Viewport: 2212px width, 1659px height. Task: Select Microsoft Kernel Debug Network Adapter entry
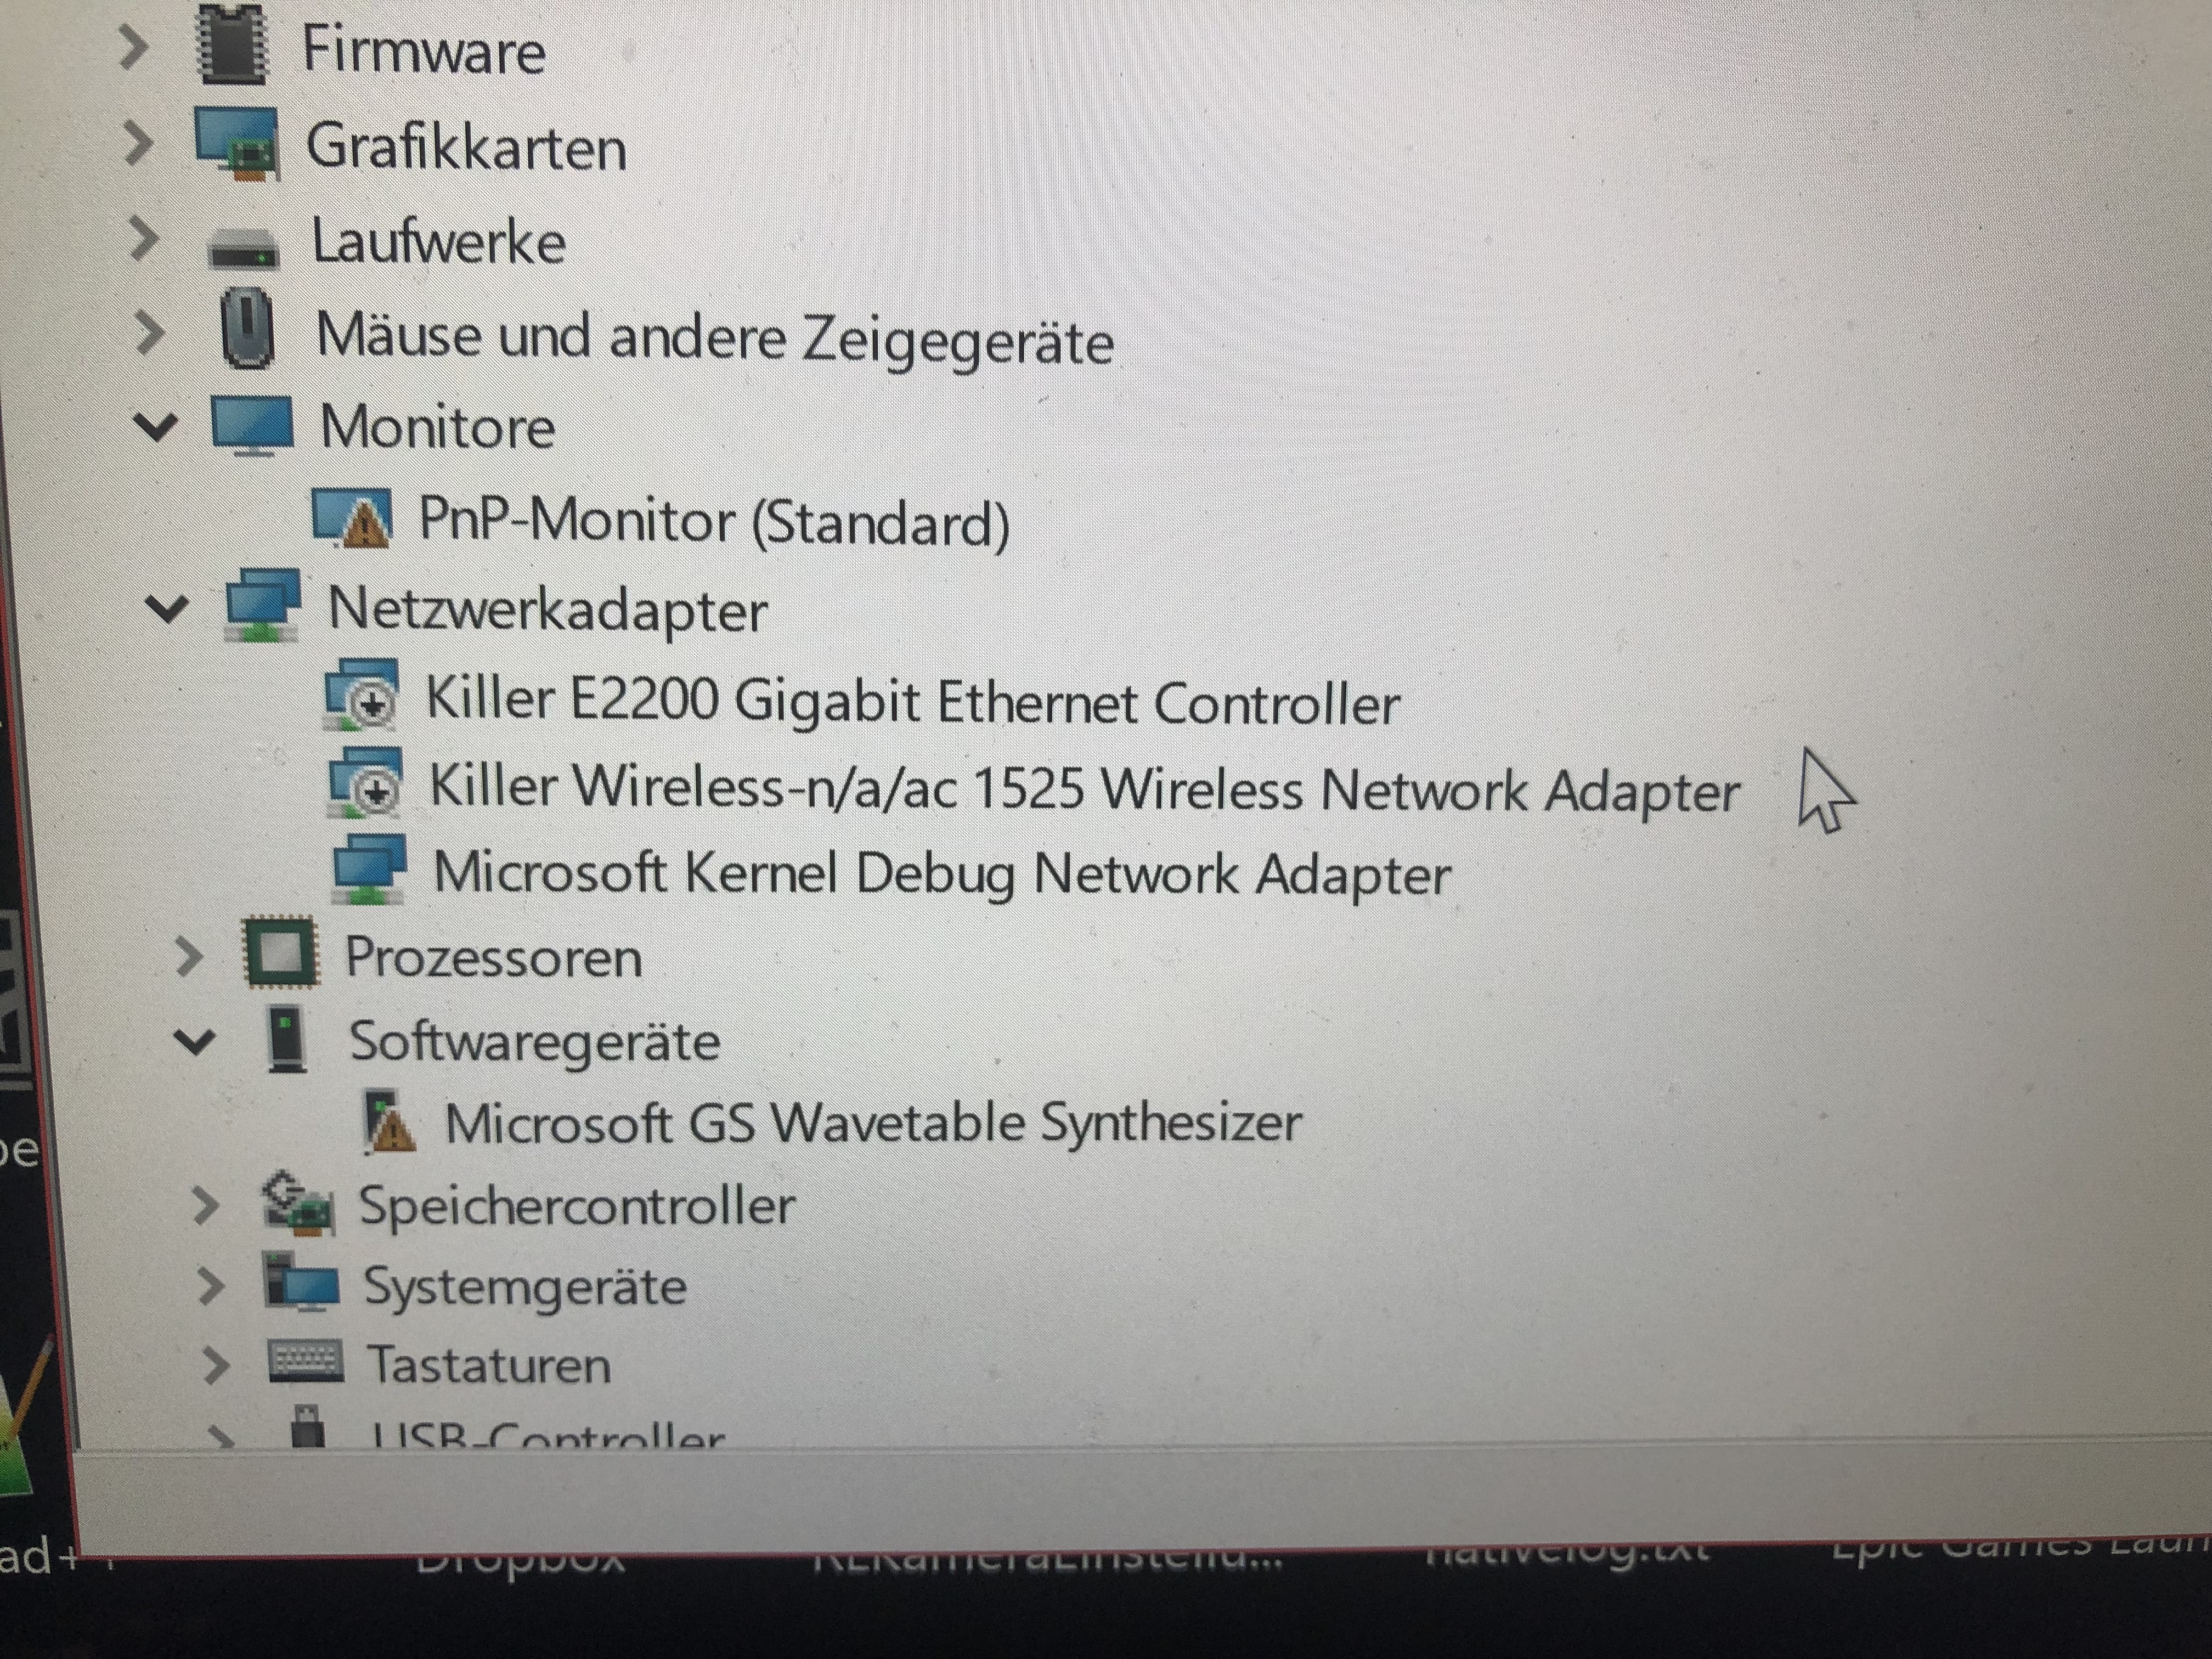tap(942, 873)
